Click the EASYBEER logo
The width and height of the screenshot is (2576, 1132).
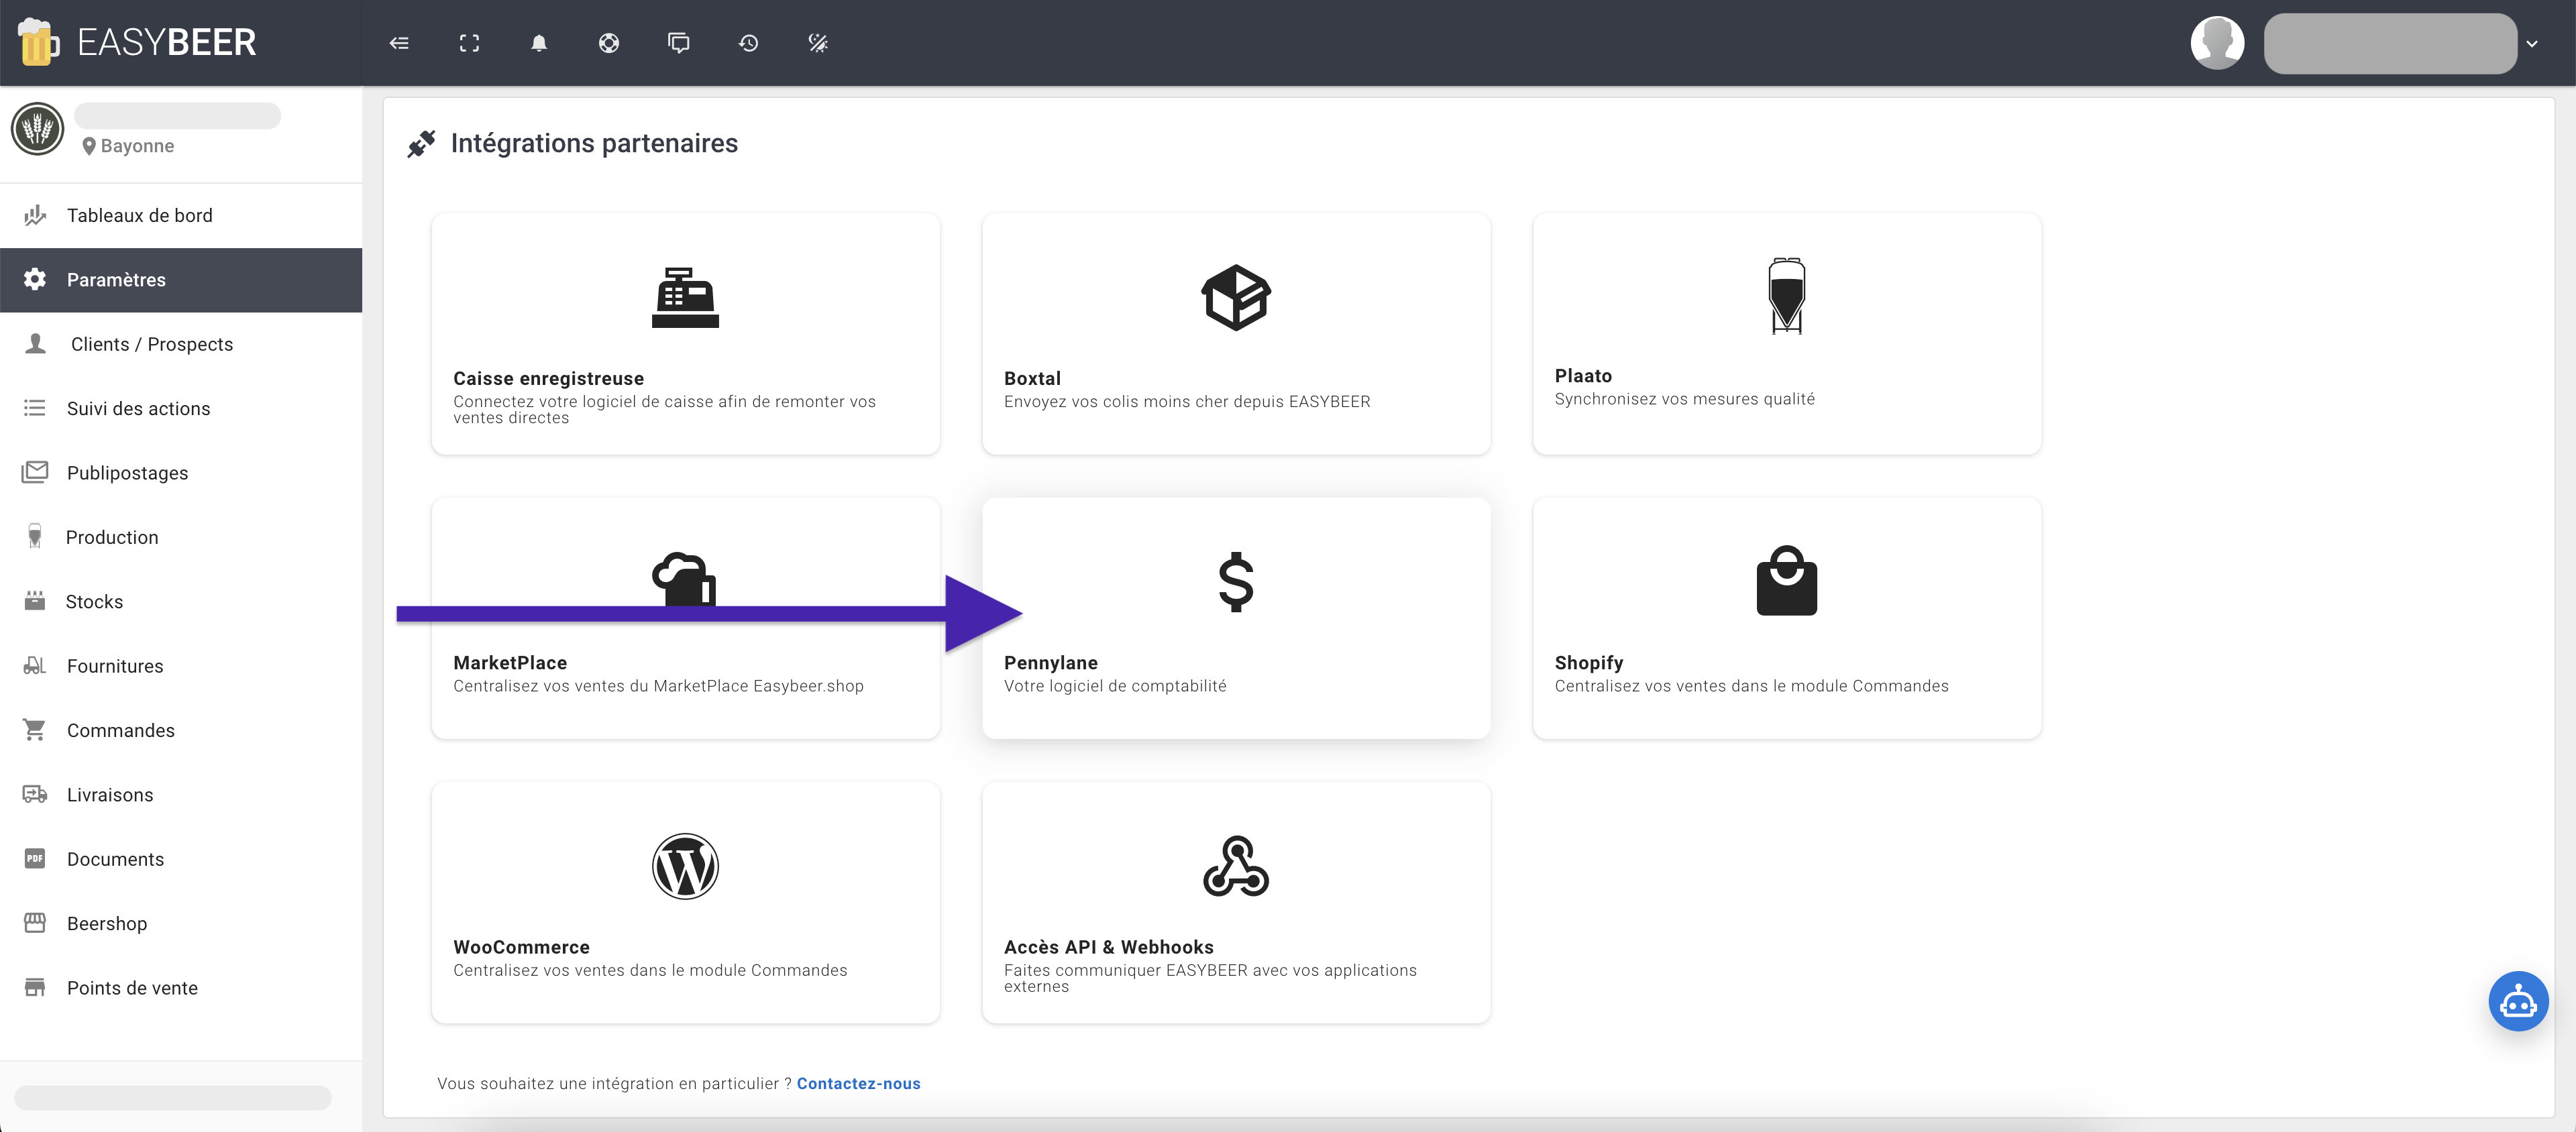137,42
